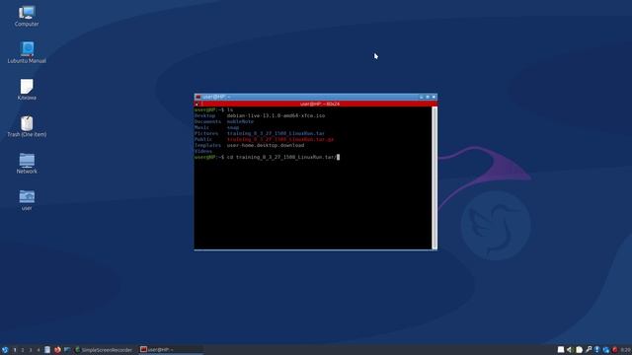Open the clipboard tray icon

(x=580, y=350)
